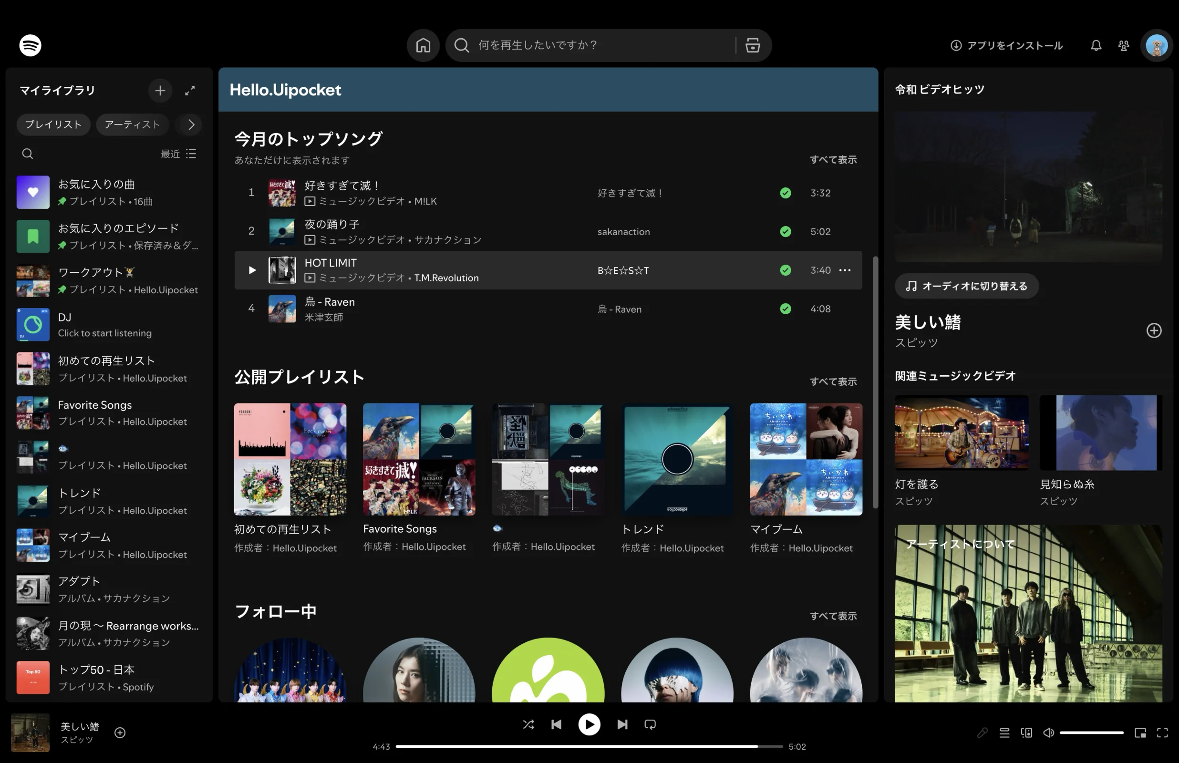
Task: Open 最近 sort order dropdown
Action: pos(178,154)
